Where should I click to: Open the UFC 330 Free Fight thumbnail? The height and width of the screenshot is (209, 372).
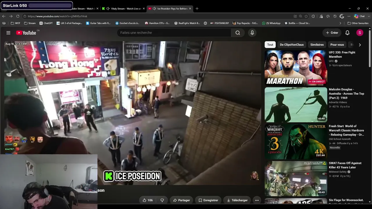coord(296,68)
